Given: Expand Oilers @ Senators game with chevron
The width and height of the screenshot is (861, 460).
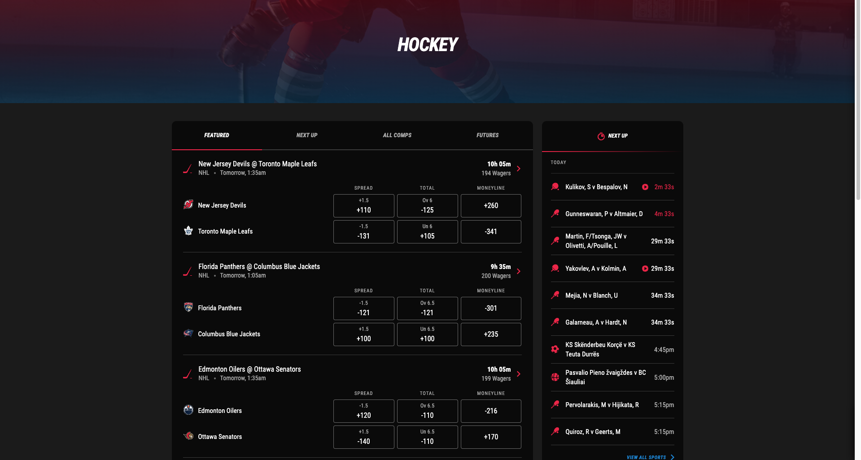Looking at the screenshot, I should 519,374.
